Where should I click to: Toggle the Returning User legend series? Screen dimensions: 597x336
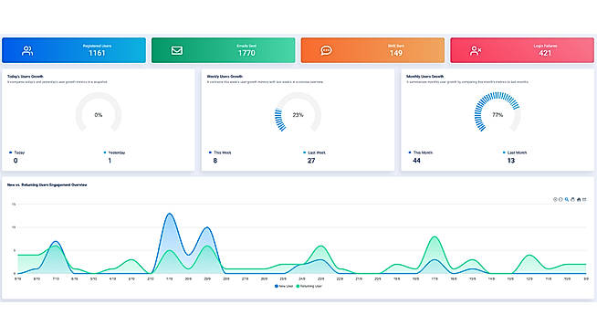pyautogui.click(x=309, y=286)
